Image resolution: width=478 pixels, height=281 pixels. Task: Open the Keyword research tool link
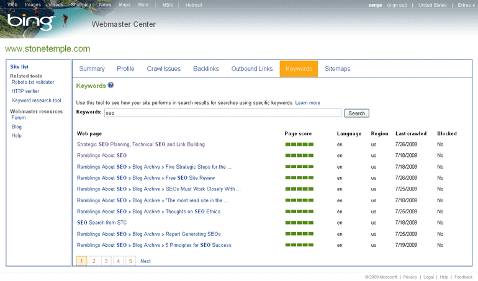(36, 100)
